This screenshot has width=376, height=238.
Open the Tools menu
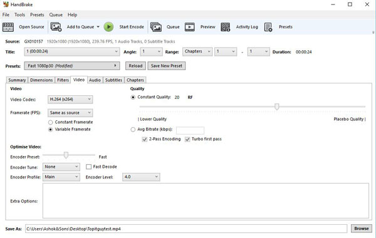[x=19, y=15]
